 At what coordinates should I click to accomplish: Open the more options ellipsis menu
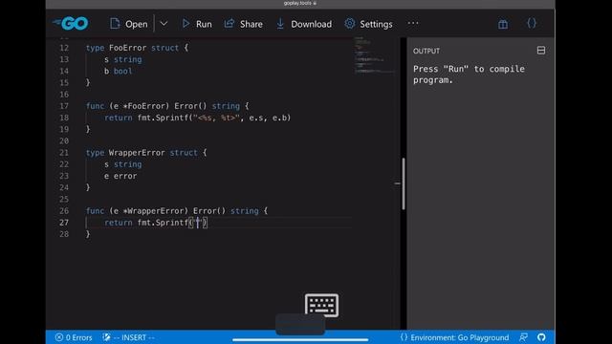[x=413, y=23]
